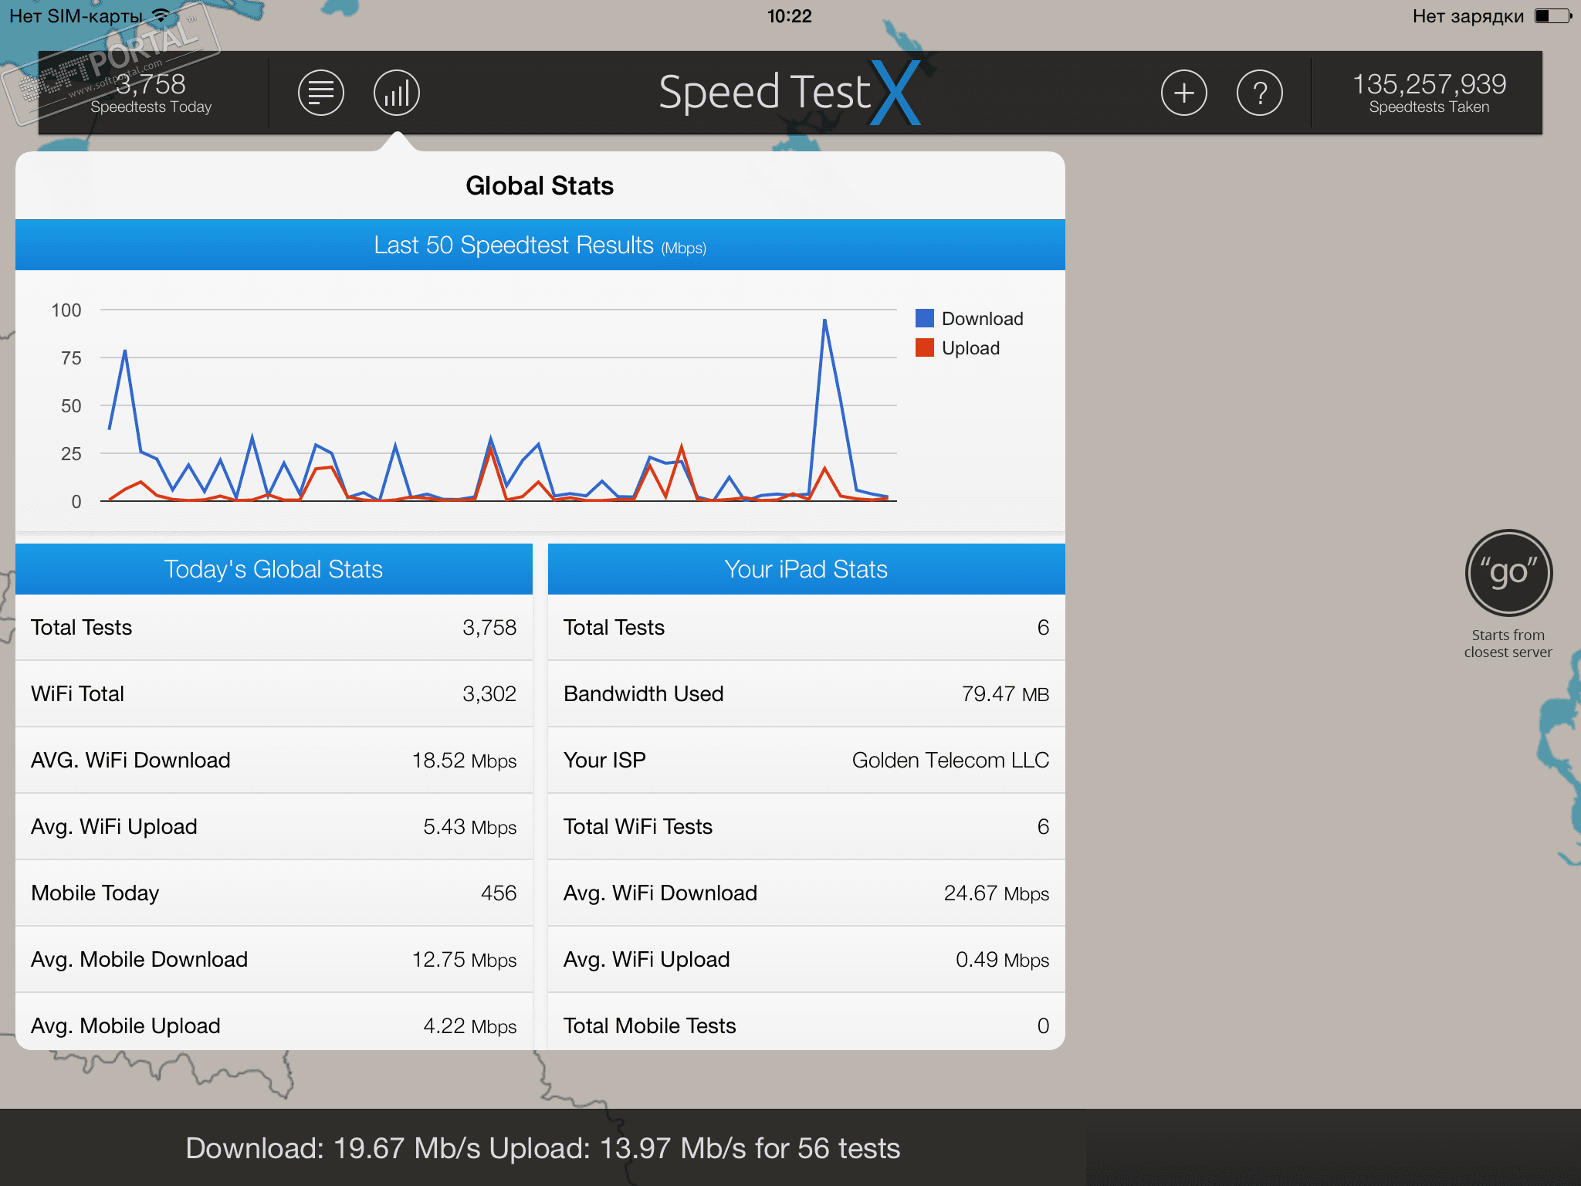Select the Today's Global Stats header

coord(273,569)
